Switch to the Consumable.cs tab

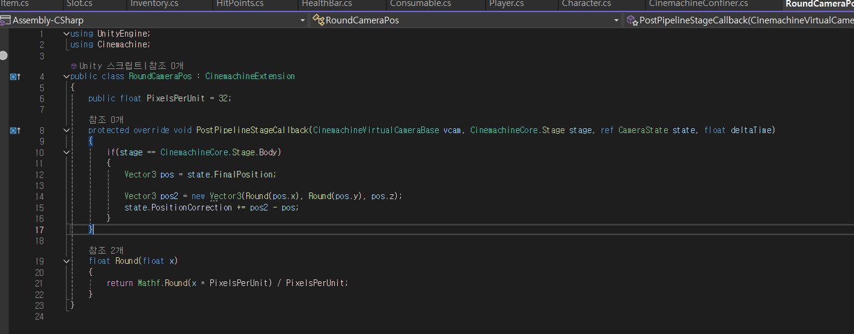tap(420, 4)
